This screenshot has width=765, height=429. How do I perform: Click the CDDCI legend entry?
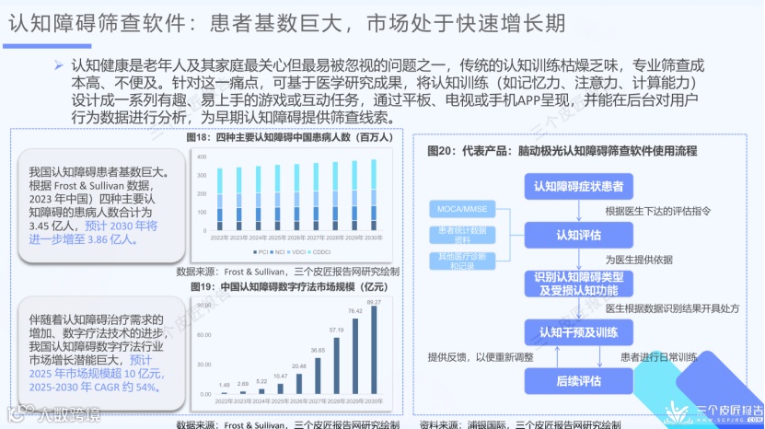pos(319,252)
